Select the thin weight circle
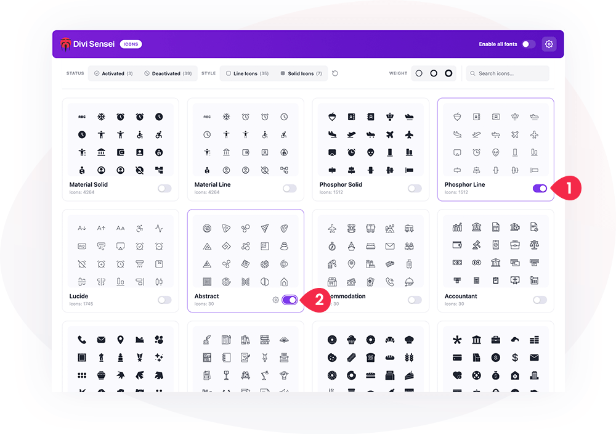 point(419,73)
